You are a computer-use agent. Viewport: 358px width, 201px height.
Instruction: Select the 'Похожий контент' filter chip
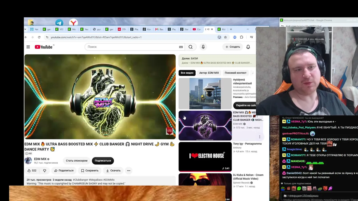click(x=235, y=73)
